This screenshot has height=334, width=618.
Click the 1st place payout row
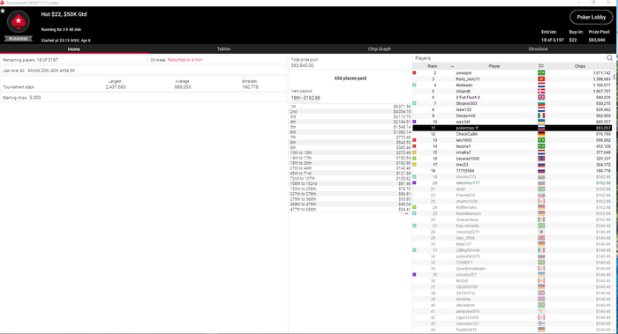[x=350, y=107]
